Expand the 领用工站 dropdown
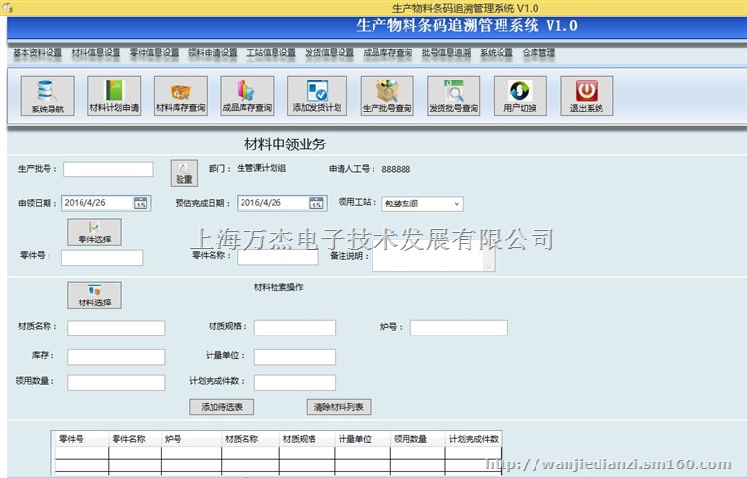Viewport: 747px width, 478px height. tap(456, 204)
